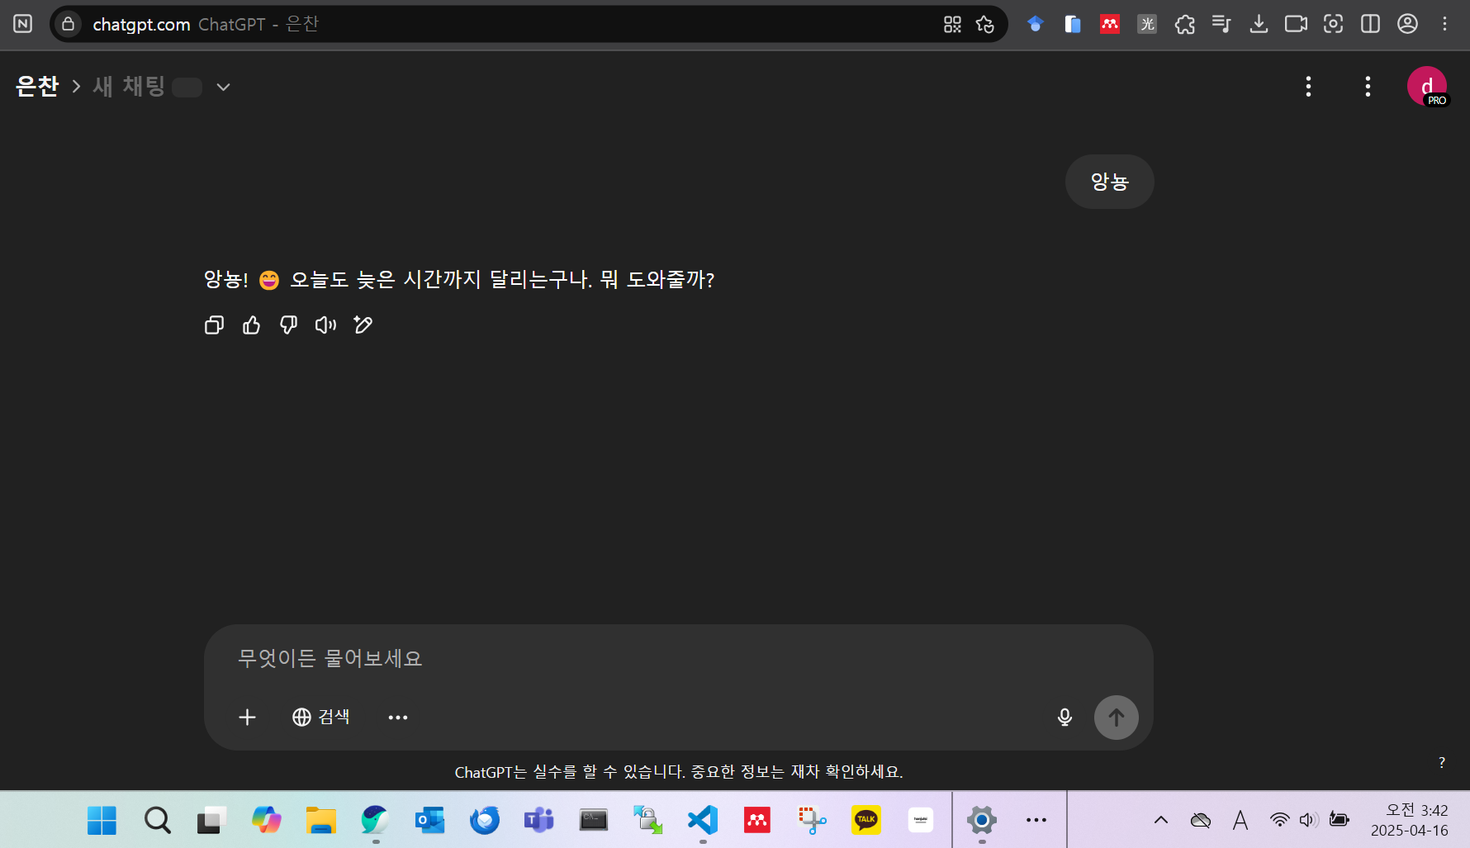Open File Explorer from the taskbar
This screenshot has width=1470, height=848.
click(x=320, y=820)
